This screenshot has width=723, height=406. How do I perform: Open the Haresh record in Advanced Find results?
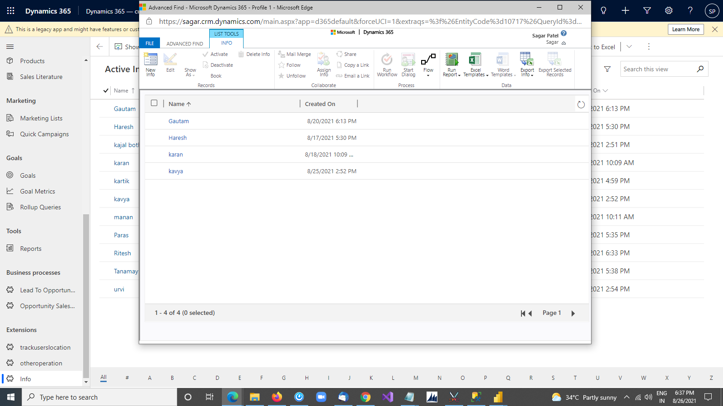click(x=178, y=138)
